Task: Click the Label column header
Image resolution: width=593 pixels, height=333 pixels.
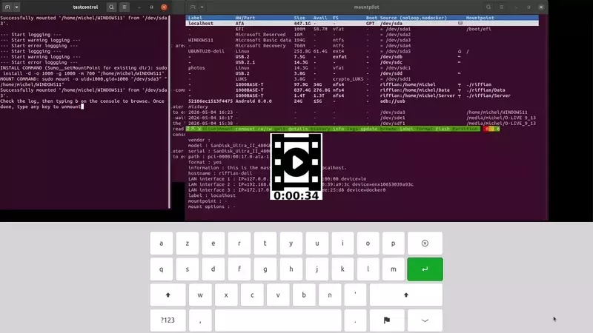Action: click(195, 18)
